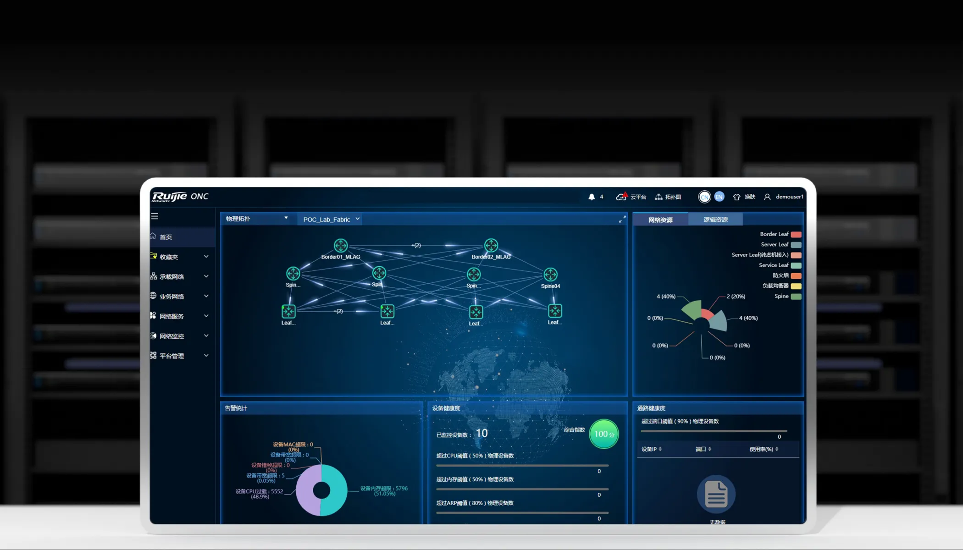Switch to the 网络资源 tab
The height and width of the screenshot is (550, 963).
(660, 220)
